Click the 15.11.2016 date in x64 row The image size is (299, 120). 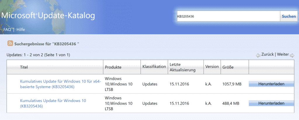179,84
